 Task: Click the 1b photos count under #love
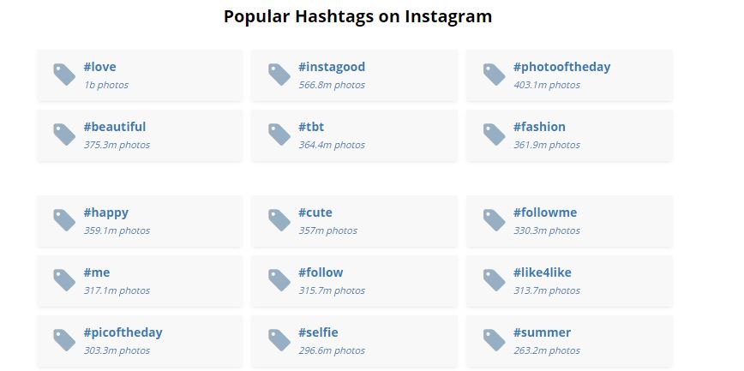click(x=105, y=85)
